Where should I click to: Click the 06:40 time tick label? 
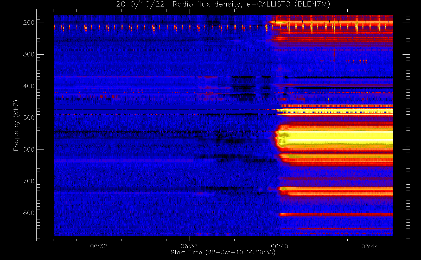pyautogui.click(x=279, y=246)
